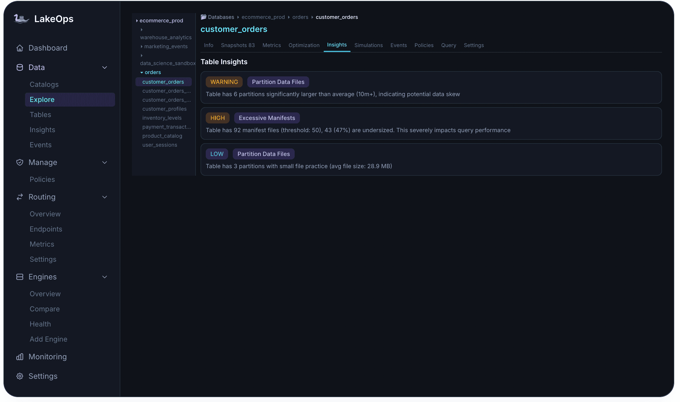Click orders in the breadcrumb
The height and width of the screenshot is (402, 680).
(x=300, y=17)
